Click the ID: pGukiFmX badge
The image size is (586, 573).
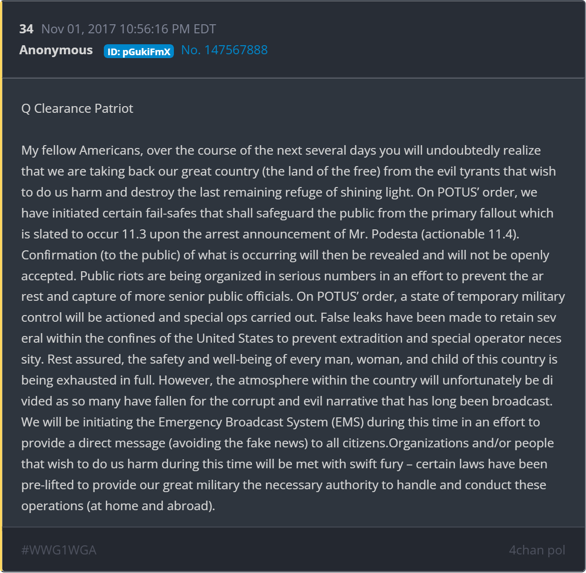pos(139,51)
